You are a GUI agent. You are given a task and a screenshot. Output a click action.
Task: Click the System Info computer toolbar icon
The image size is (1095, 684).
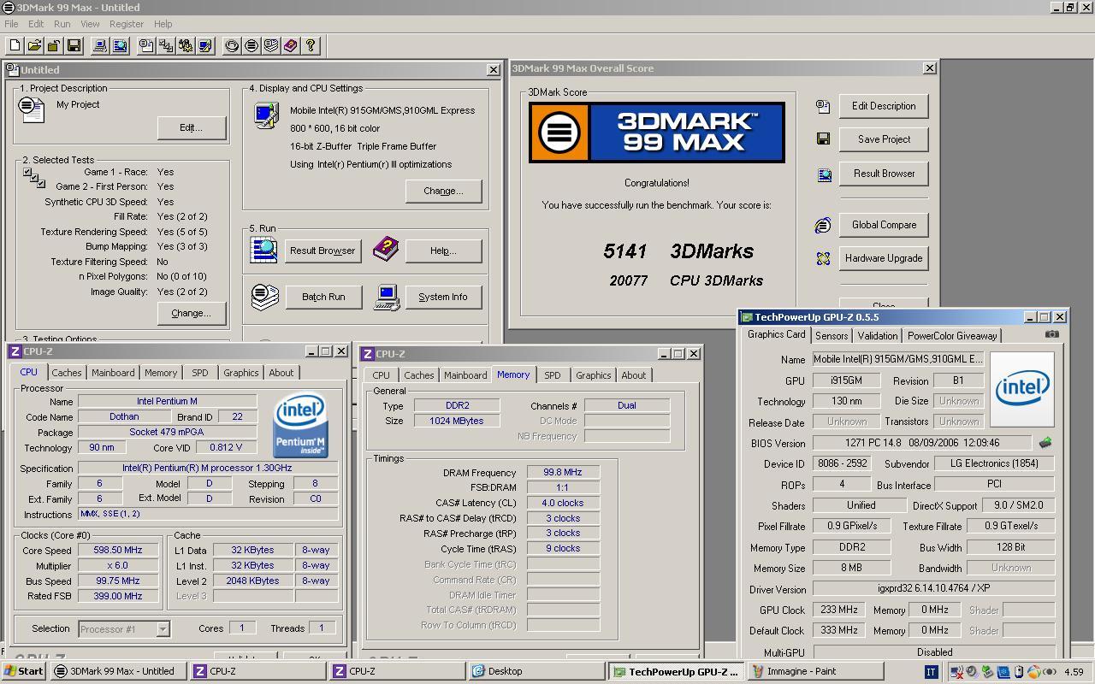pos(100,45)
